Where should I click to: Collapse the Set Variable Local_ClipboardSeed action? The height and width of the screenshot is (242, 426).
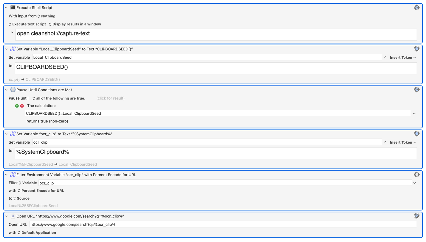[6, 49]
